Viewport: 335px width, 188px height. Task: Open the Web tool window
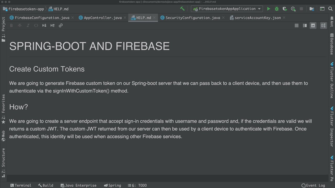point(3,136)
